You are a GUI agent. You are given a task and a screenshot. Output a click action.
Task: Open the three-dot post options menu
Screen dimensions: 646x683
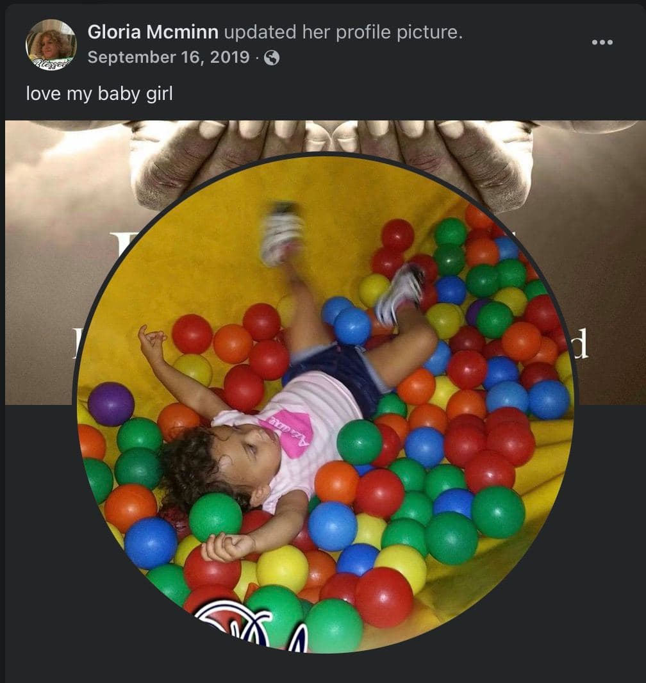tap(602, 42)
